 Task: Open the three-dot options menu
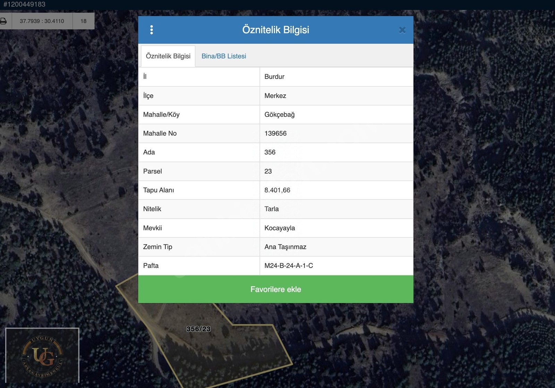coord(152,30)
